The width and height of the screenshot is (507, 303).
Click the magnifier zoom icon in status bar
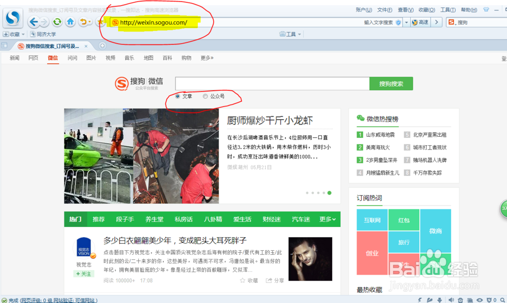(502, 300)
